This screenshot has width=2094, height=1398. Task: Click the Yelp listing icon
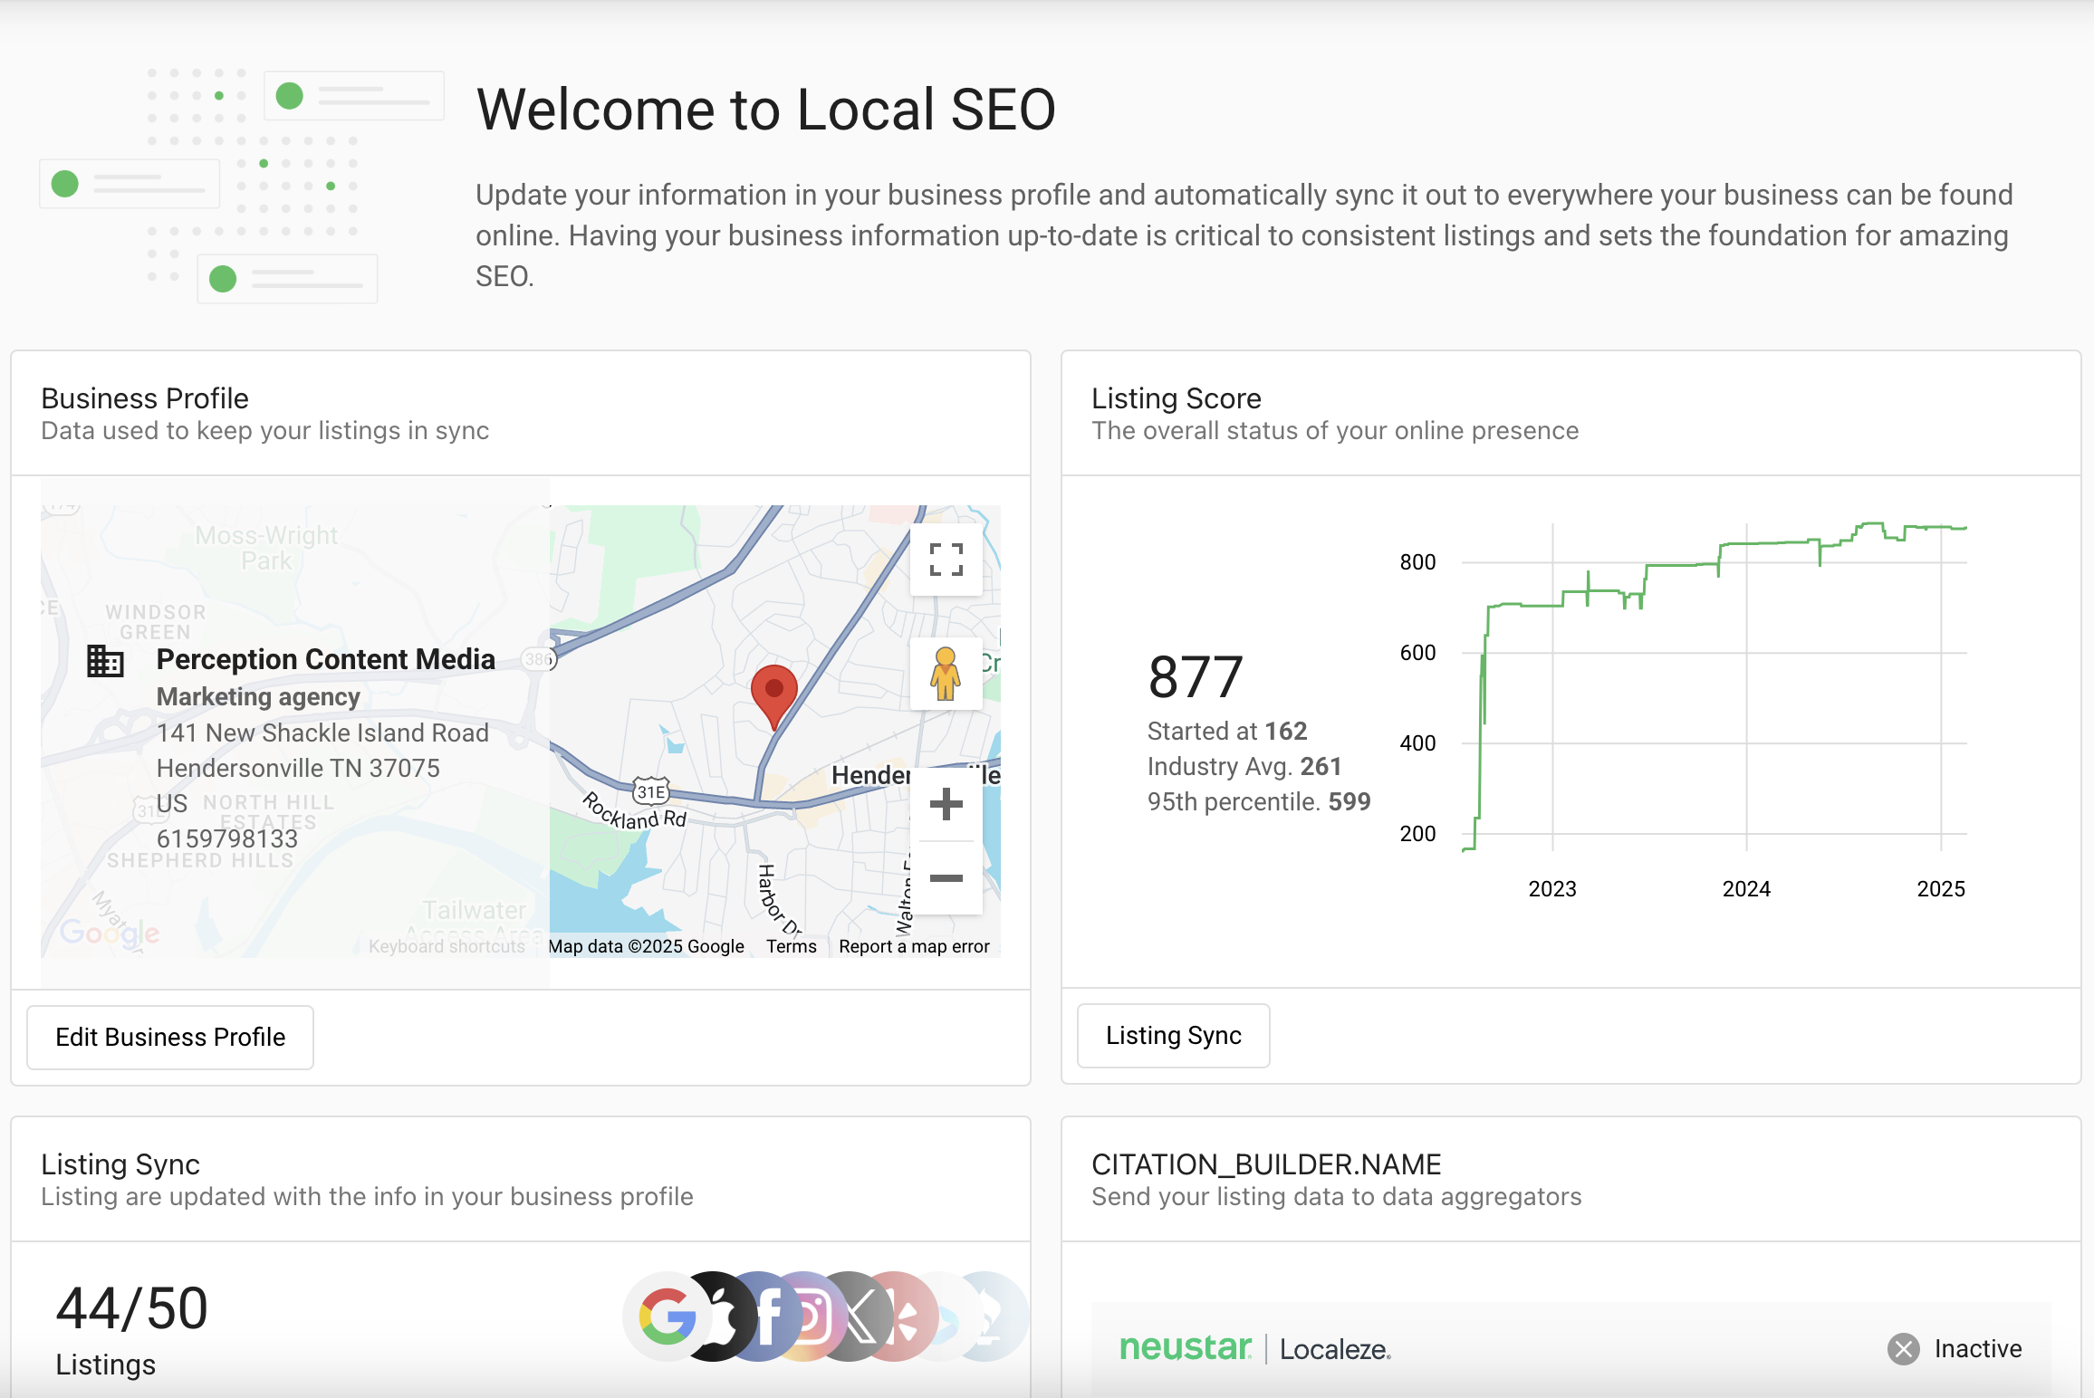coord(906,1317)
